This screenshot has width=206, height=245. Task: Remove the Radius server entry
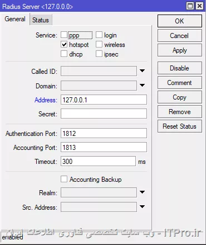(180, 112)
